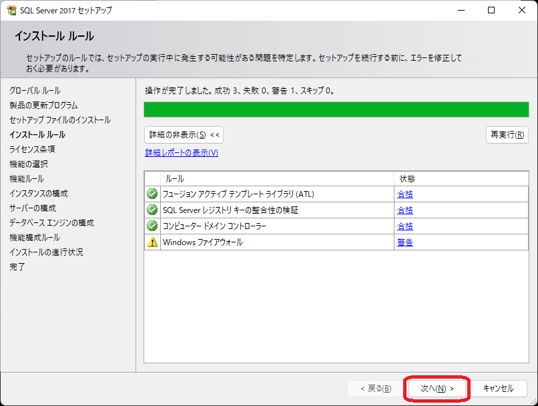
Task: Select 機能の選択 step in sidebar
Action: pyautogui.click(x=29, y=164)
